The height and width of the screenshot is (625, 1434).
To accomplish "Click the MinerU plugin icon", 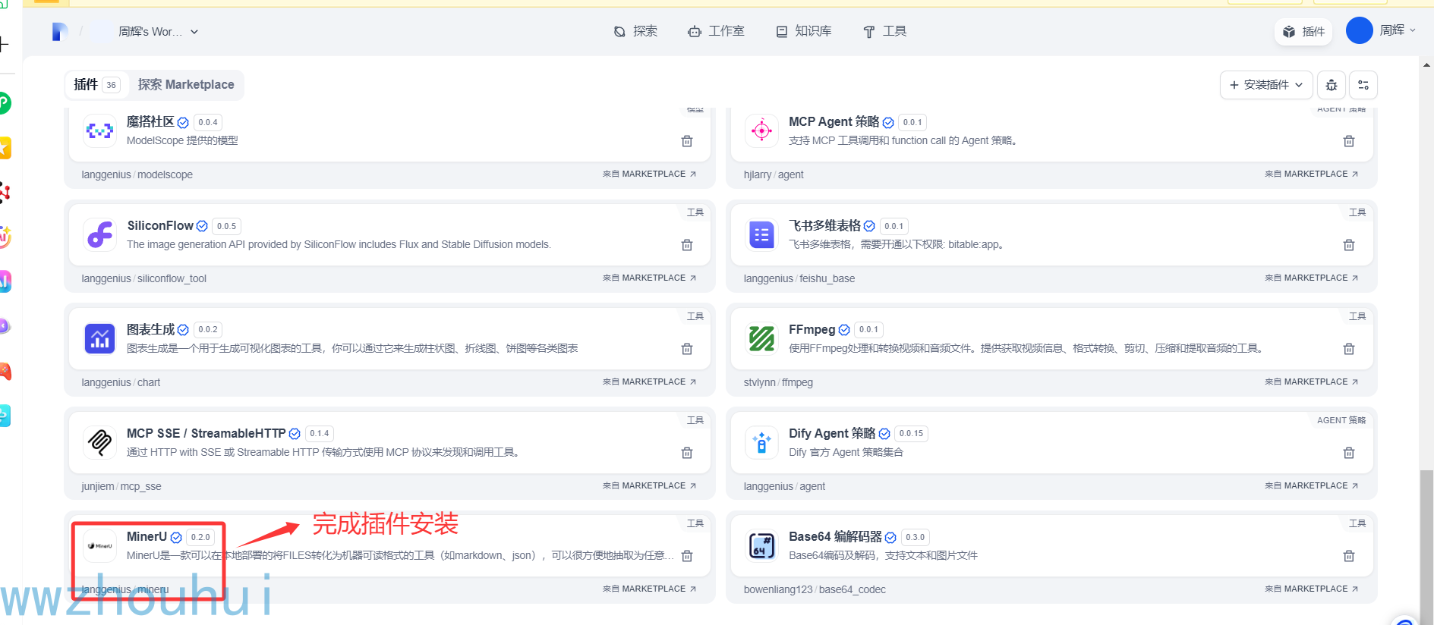I will pos(99,545).
